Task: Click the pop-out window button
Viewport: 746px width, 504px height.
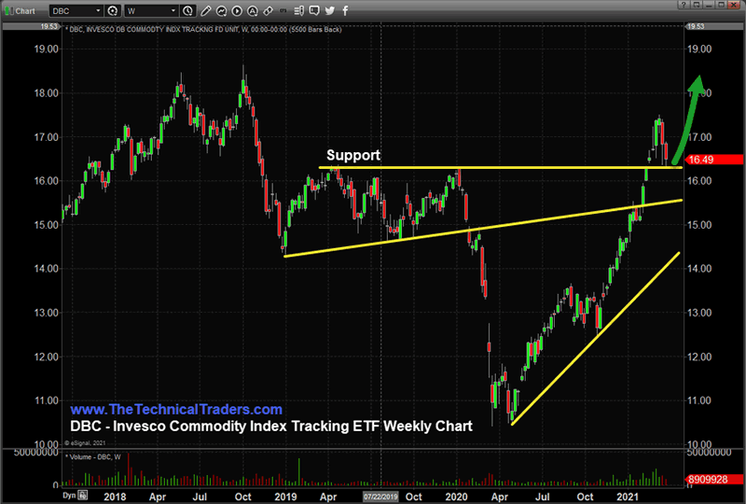Action: pyautogui.click(x=697, y=5)
